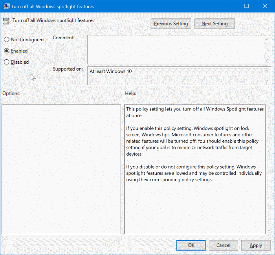Click the Help pane scroll down arrow
The height and width of the screenshot is (255, 275).
click(269, 231)
